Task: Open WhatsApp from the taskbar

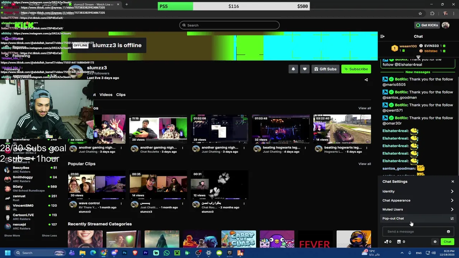Action: (x=166, y=253)
